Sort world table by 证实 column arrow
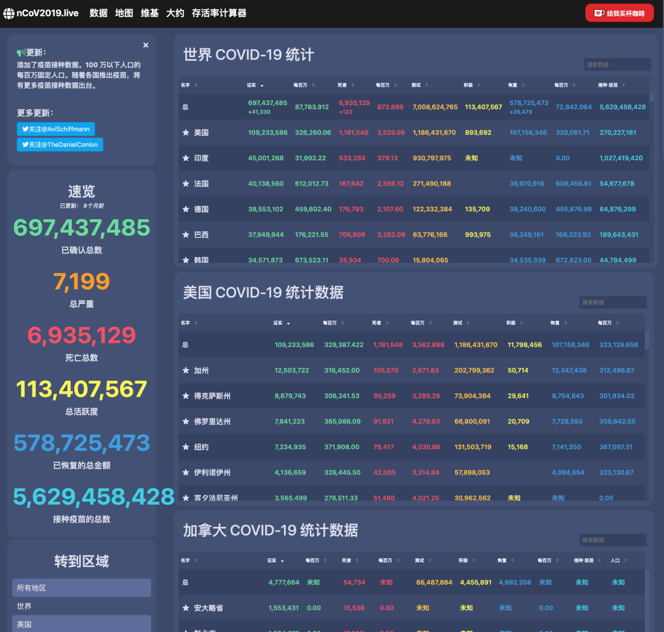 [x=262, y=85]
